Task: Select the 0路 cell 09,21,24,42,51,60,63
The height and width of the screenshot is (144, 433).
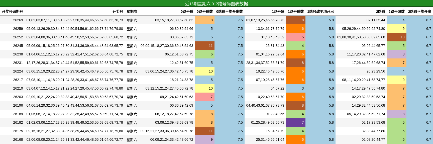Action: 177,97
